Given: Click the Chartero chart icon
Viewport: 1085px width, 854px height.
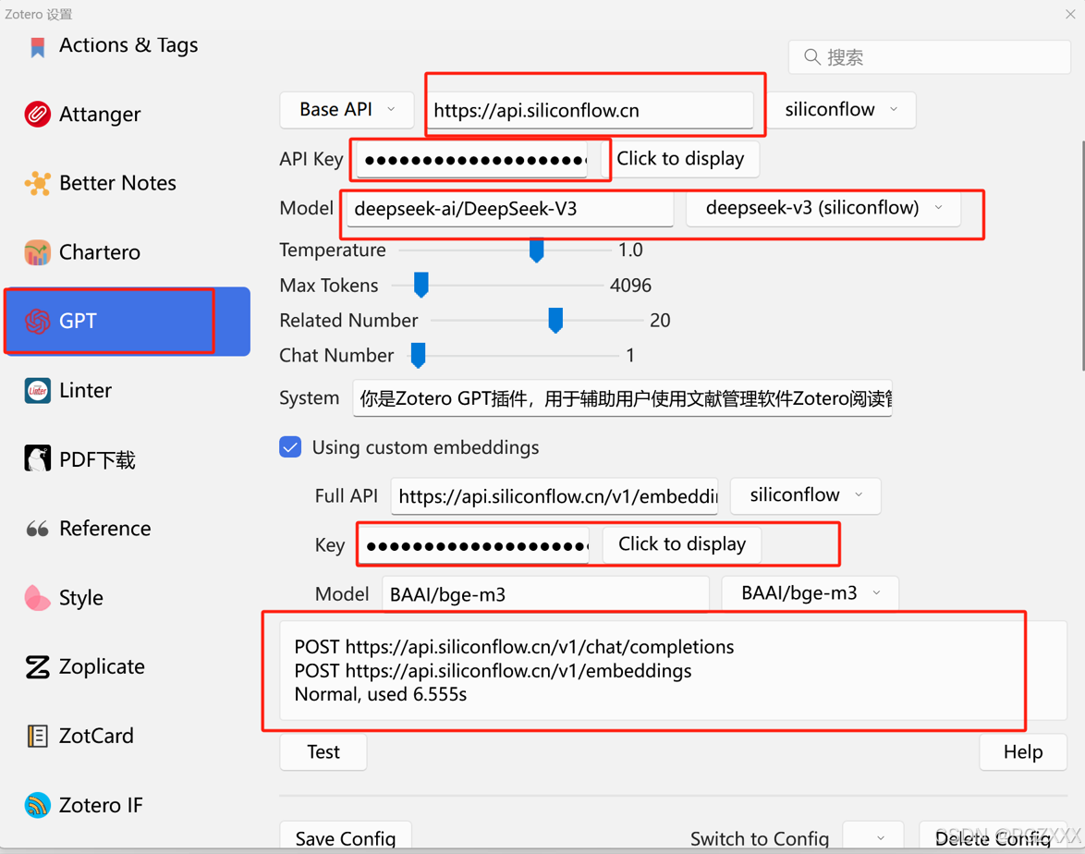Looking at the screenshot, I should pyautogui.click(x=37, y=252).
